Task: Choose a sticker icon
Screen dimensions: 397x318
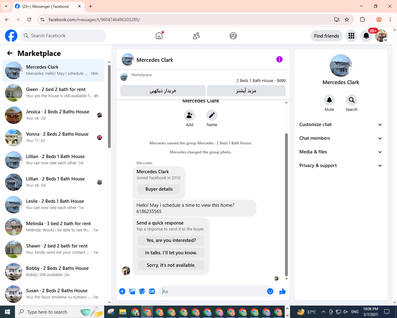Action: point(142,291)
